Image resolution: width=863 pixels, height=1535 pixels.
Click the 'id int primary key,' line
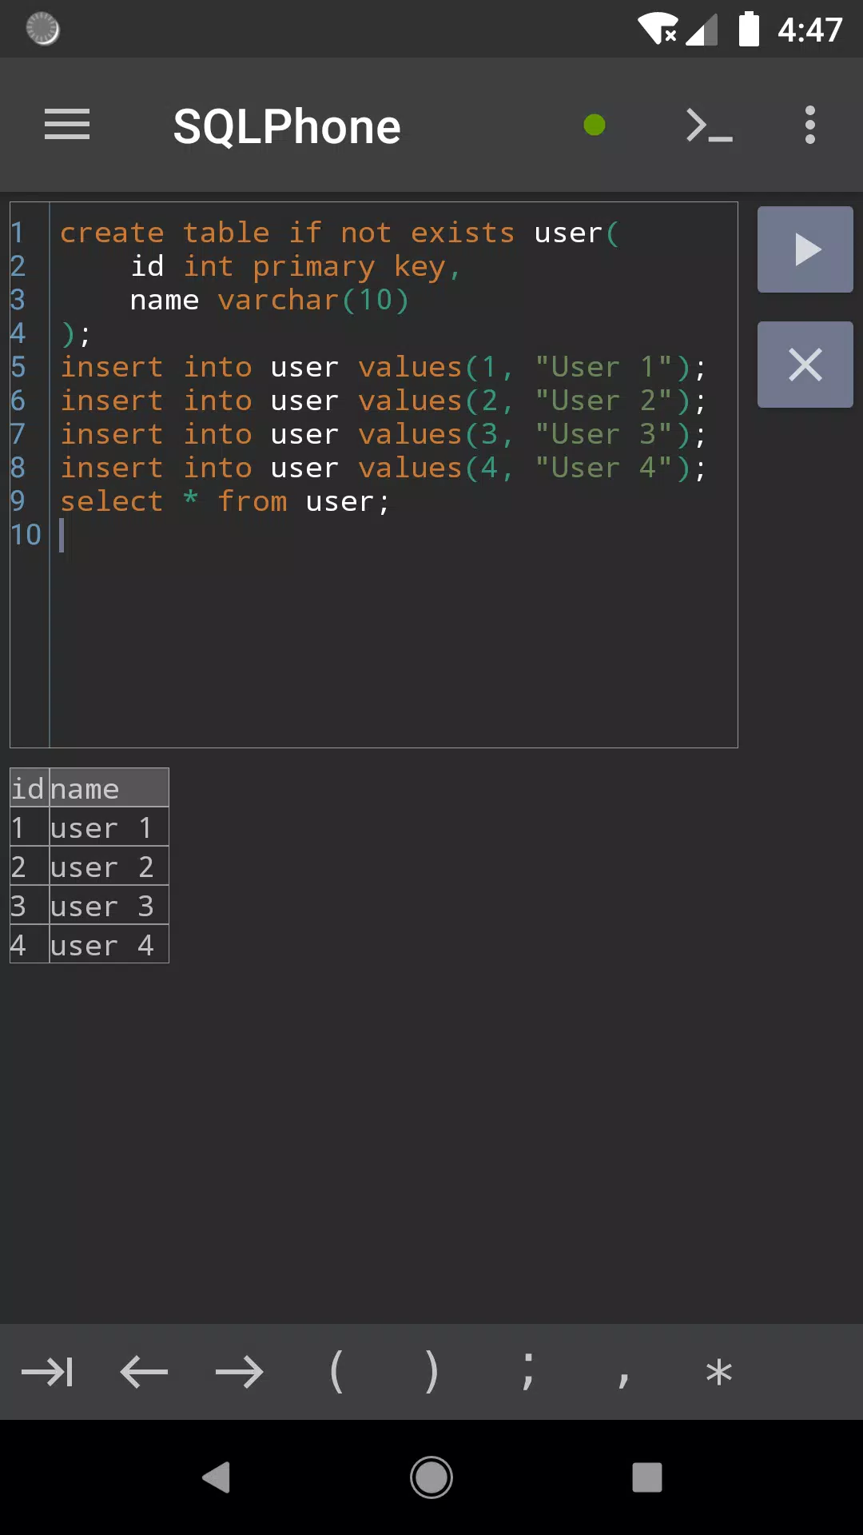[296, 267]
